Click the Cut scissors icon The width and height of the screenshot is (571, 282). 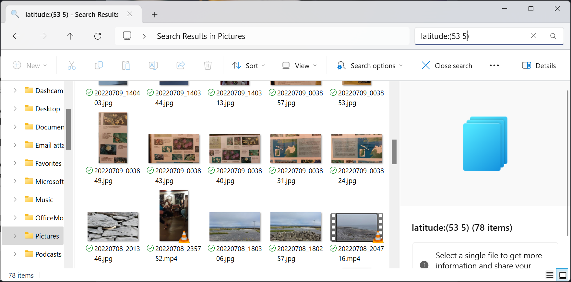[x=72, y=66]
